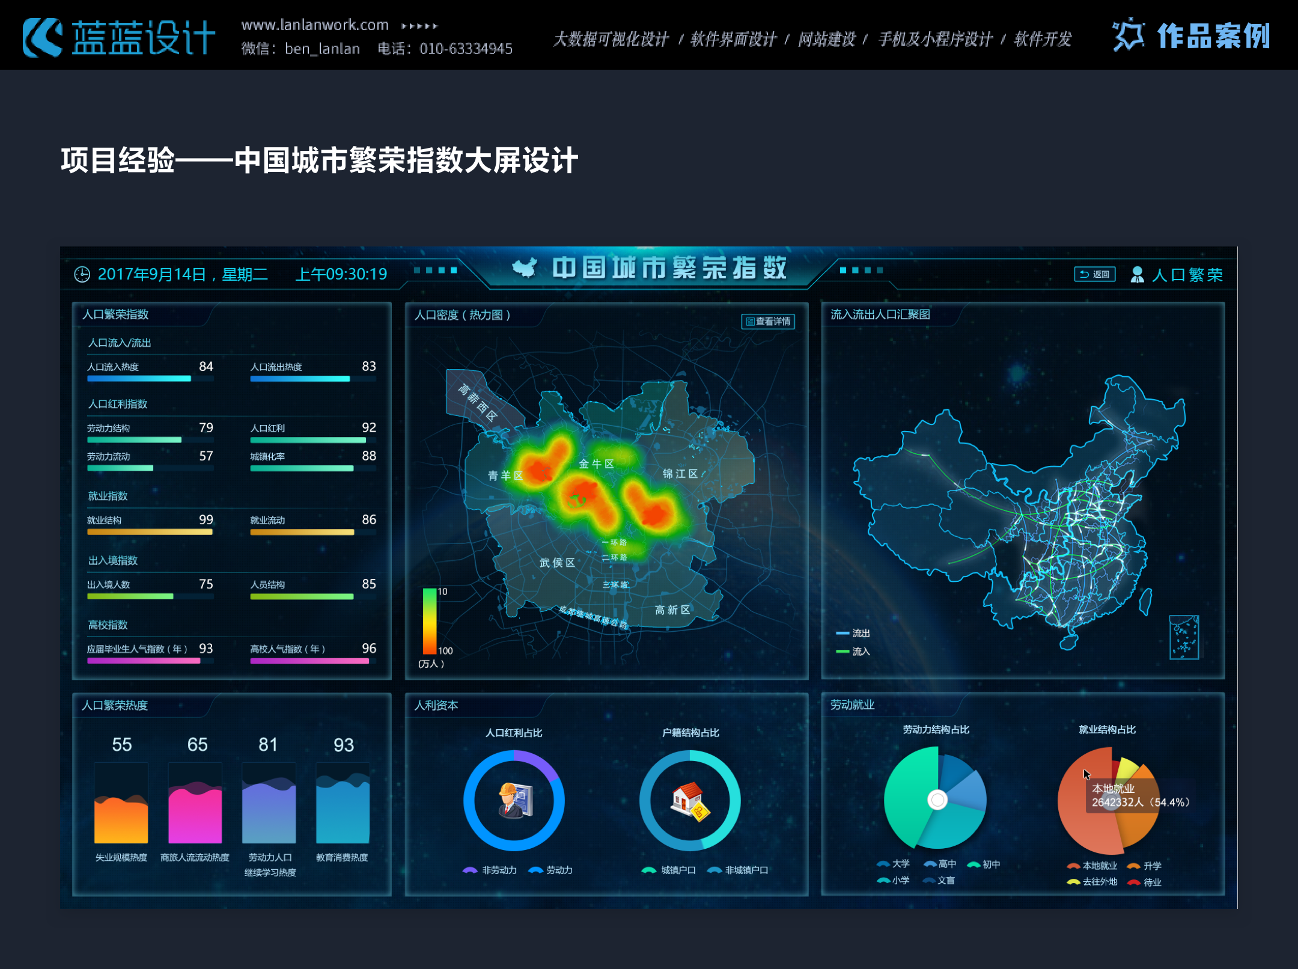Click the 返回 back button
The image size is (1298, 969).
pos(1095,274)
